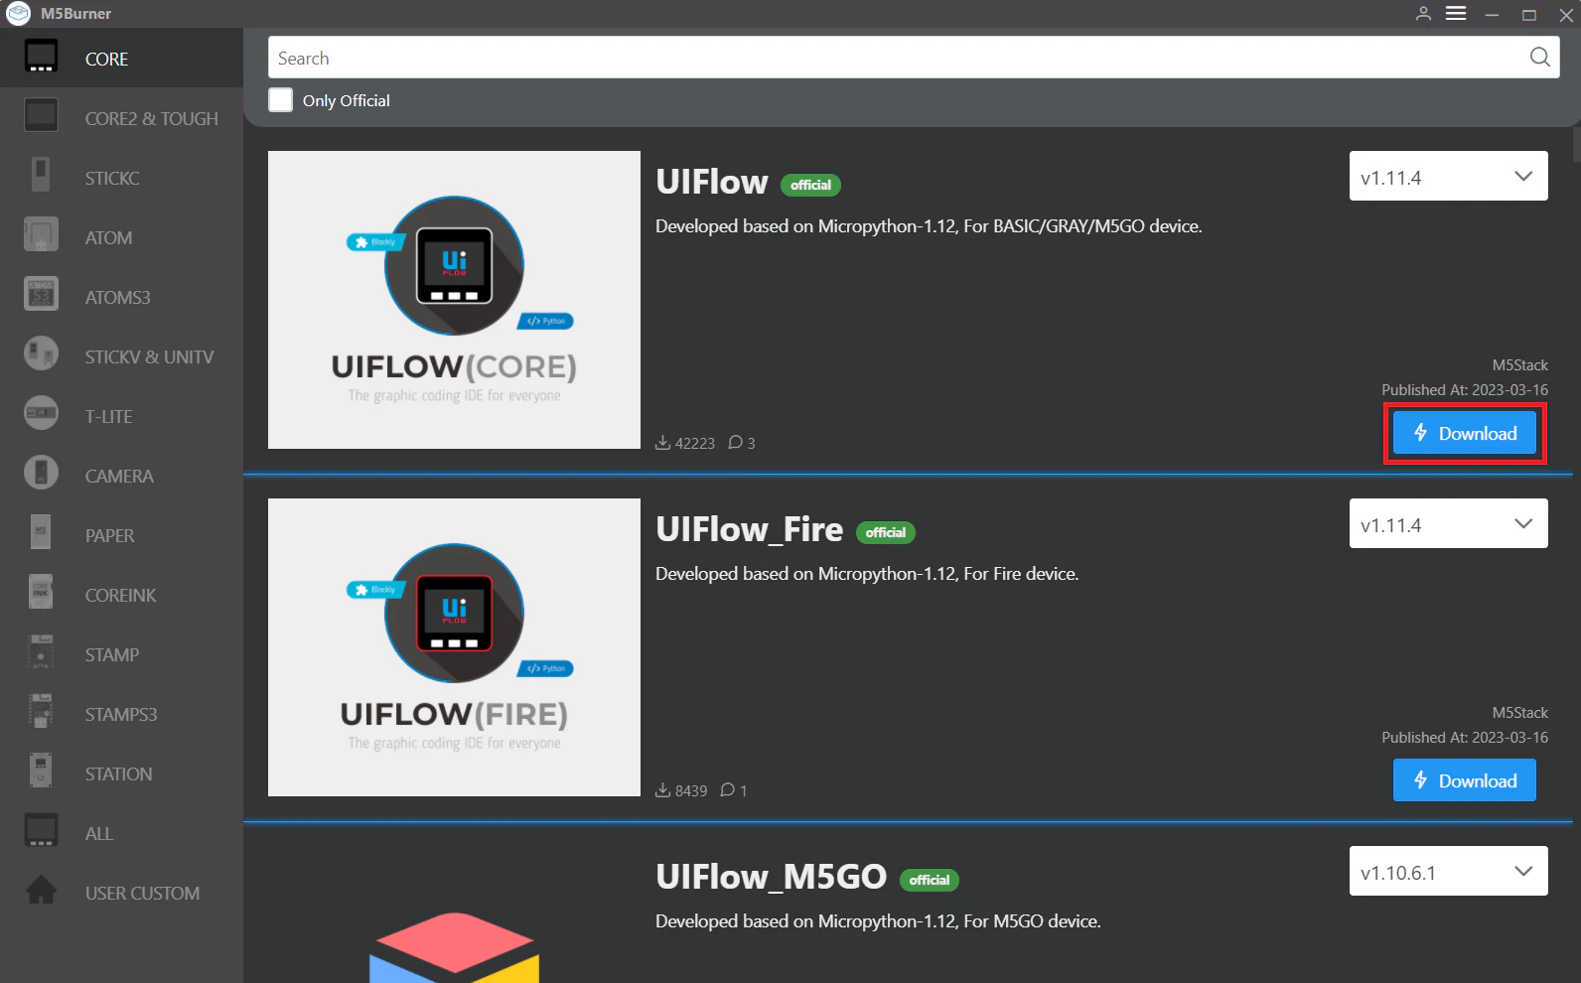The height and width of the screenshot is (983, 1581).
Task: Select the T-LITE category label
Action: pyautogui.click(x=109, y=417)
